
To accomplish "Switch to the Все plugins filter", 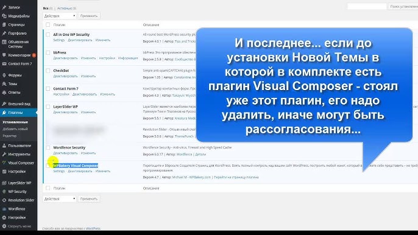I will coord(46,9).
